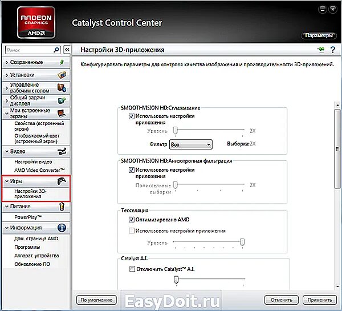Collapse the Информация section

6,228
